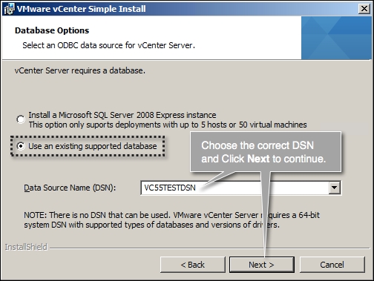
Task: Click the '5 hosts or 50 virtual machines' text
Action: coord(254,125)
